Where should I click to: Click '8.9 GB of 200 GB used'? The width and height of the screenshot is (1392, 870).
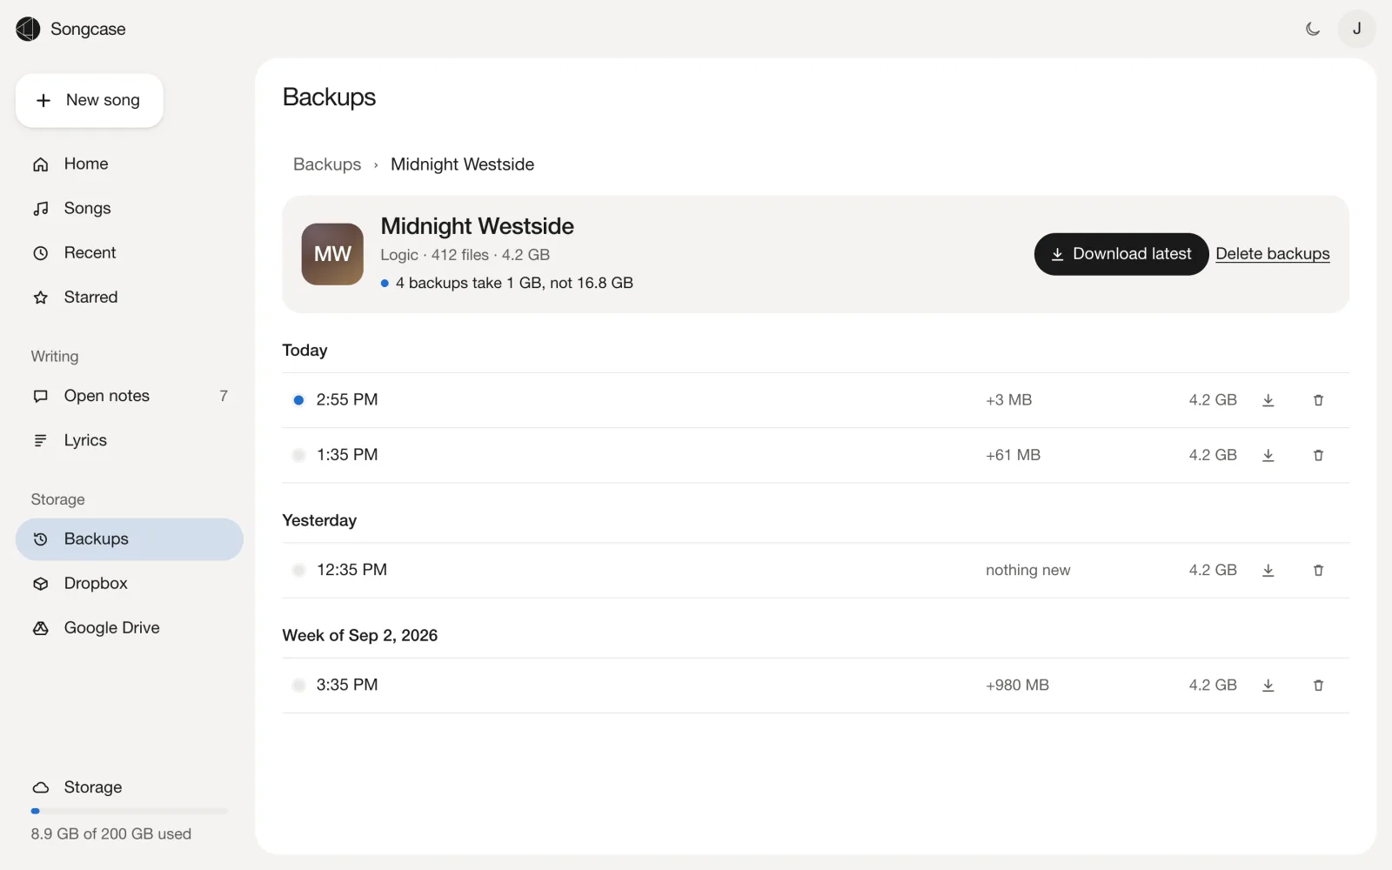[111, 833]
